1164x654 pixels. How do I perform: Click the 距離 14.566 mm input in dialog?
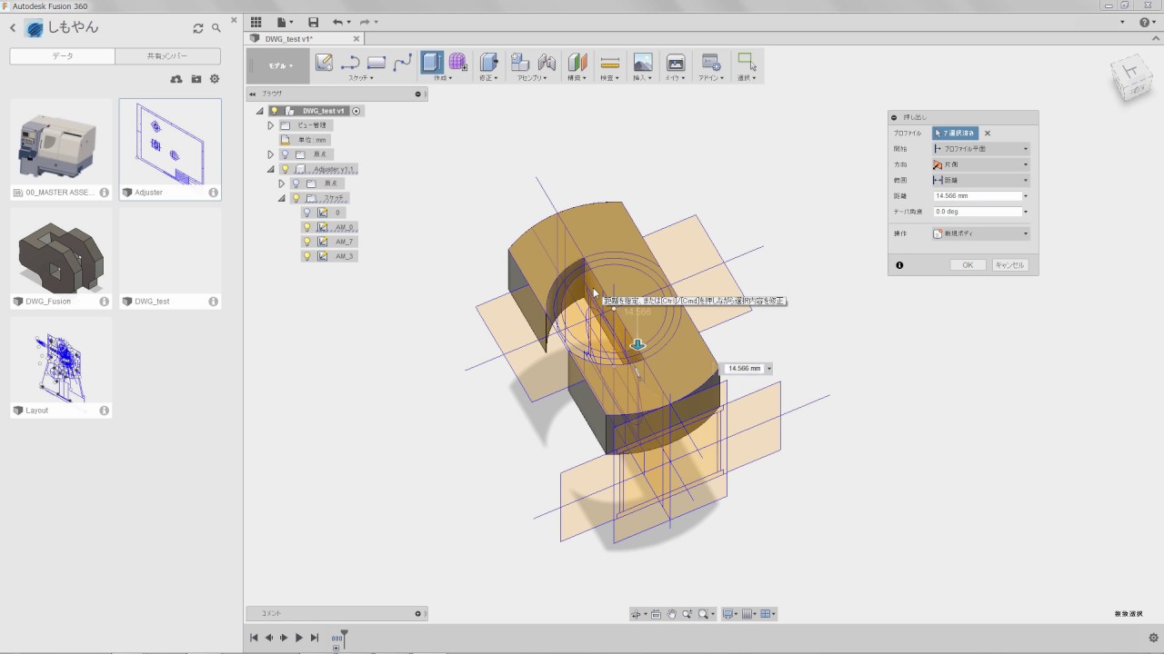(x=978, y=196)
